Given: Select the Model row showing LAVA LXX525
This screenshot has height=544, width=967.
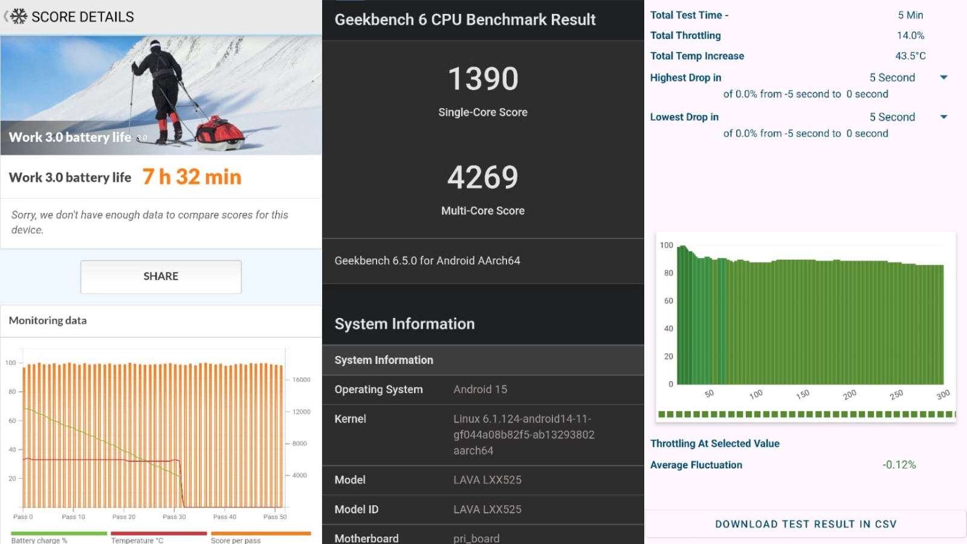Looking at the screenshot, I should pos(483,480).
